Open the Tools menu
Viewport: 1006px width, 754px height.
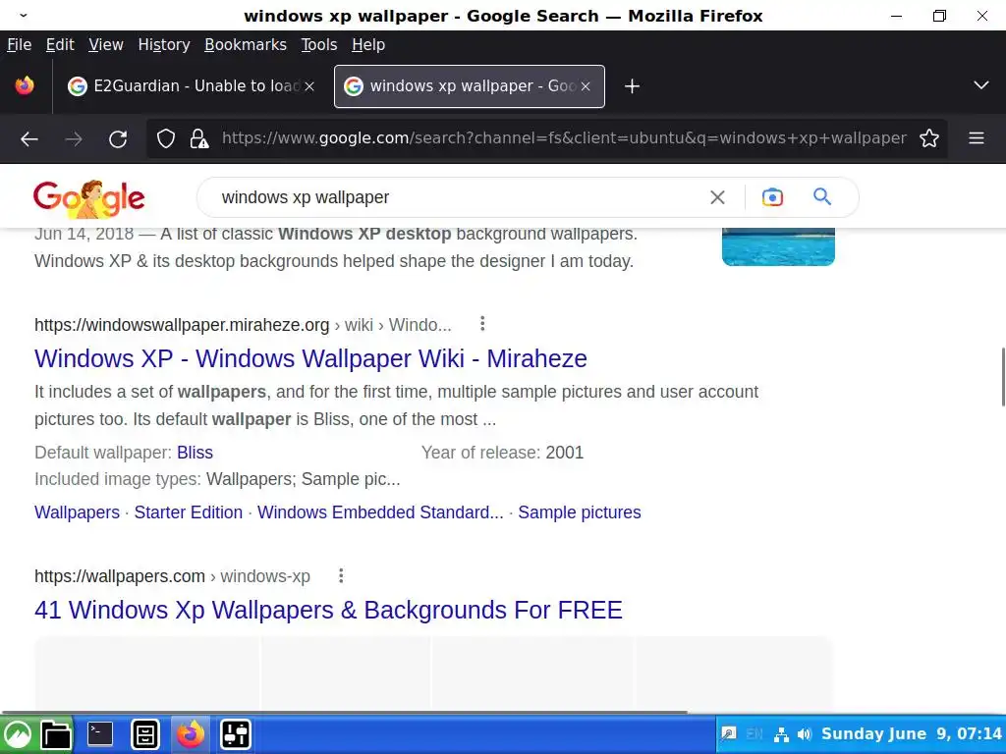(x=319, y=45)
